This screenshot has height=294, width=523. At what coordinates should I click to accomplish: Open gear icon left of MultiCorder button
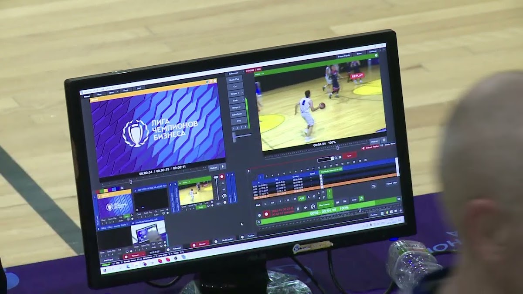[216, 241]
